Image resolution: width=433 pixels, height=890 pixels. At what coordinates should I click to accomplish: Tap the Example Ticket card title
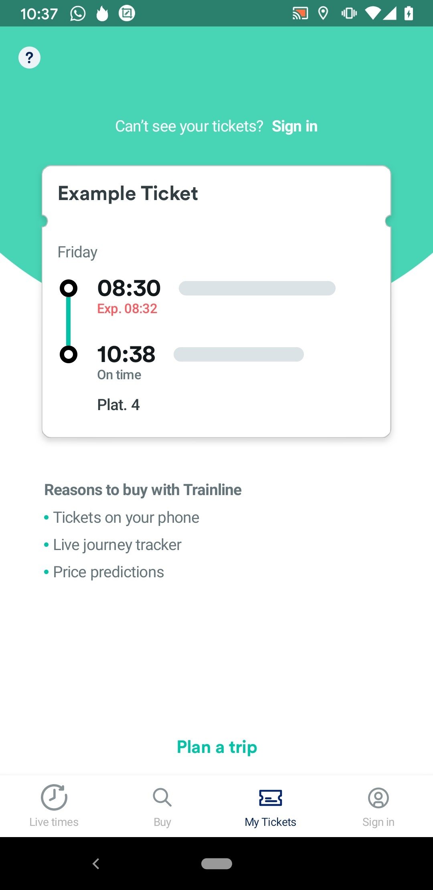(x=128, y=193)
